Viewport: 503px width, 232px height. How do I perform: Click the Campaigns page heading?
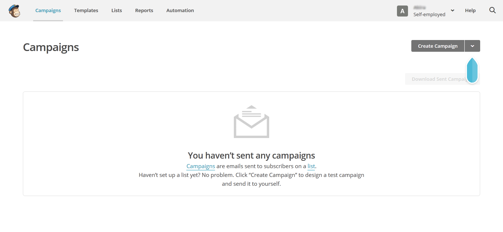(51, 47)
